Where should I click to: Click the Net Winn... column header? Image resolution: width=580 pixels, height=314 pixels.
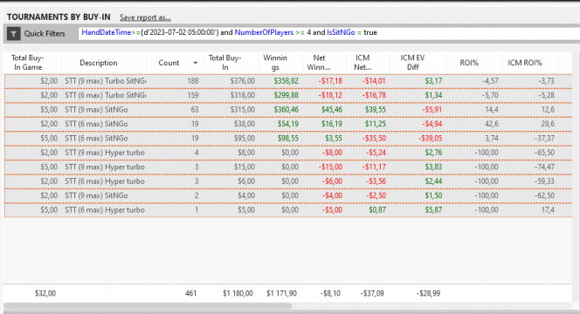[x=319, y=63]
